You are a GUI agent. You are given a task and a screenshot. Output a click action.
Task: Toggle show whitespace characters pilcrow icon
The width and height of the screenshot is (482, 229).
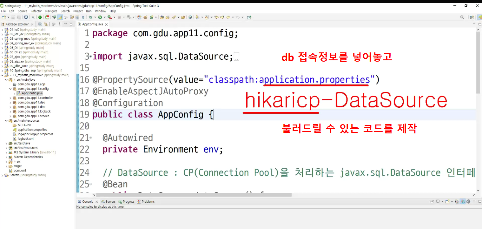pos(83,17)
